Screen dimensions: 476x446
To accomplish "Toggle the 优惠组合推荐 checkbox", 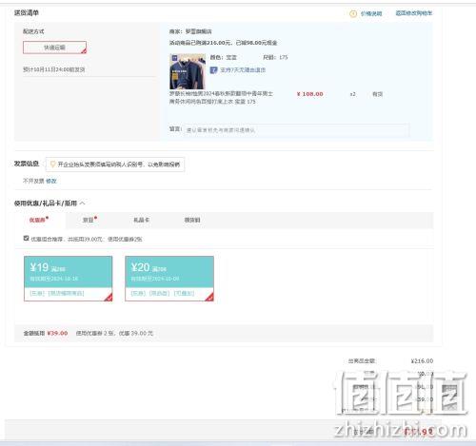I will [26, 238].
